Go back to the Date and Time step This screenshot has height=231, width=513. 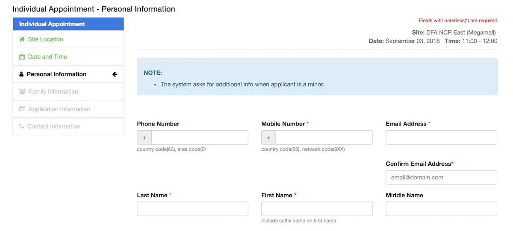[x=47, y=57]
